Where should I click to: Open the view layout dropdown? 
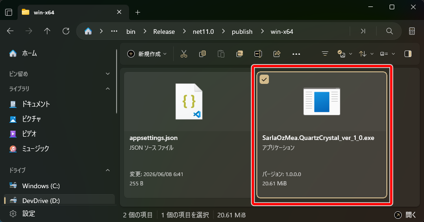(387, 54)
